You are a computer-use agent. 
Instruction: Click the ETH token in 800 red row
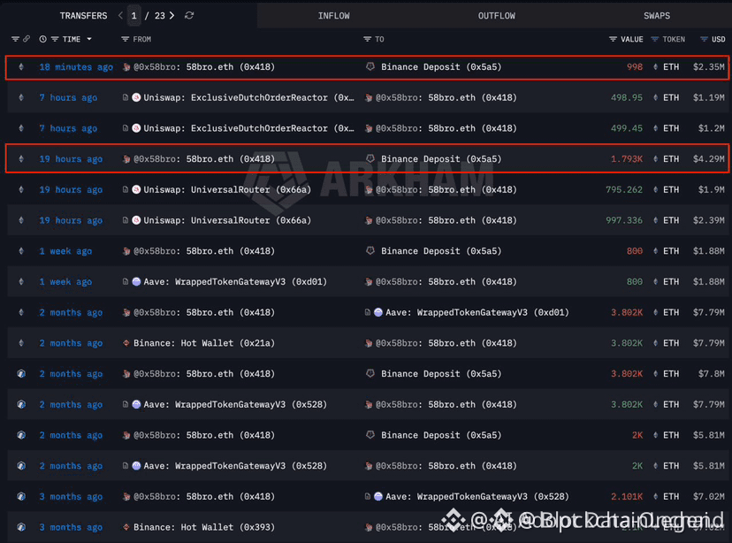[671, 251]
